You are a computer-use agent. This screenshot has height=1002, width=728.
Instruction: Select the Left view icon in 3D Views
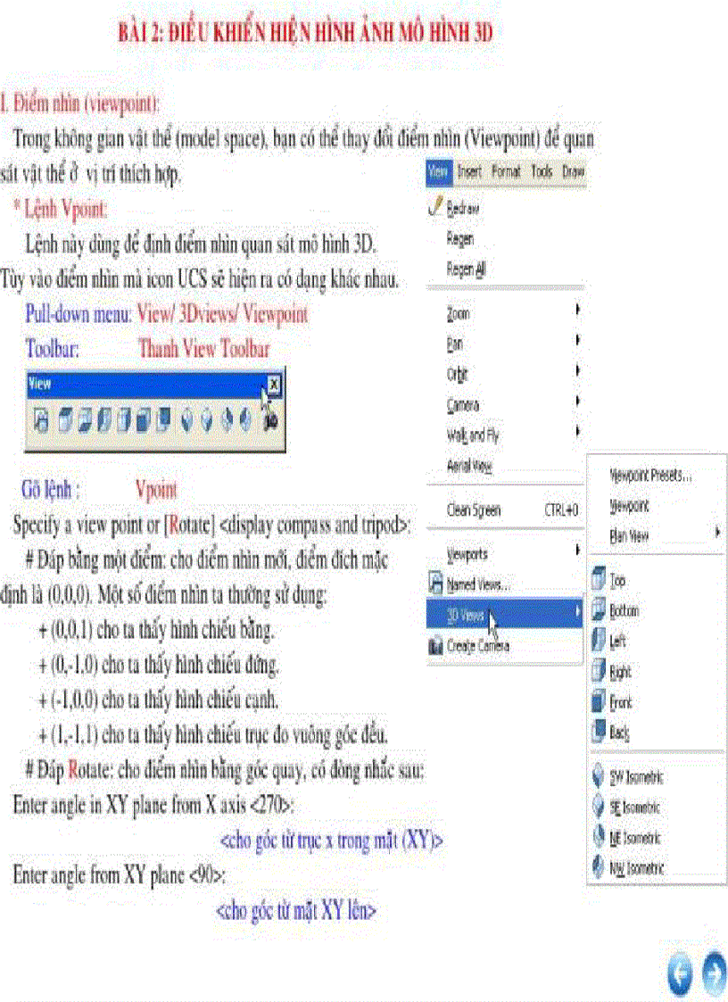pos(598,639)
